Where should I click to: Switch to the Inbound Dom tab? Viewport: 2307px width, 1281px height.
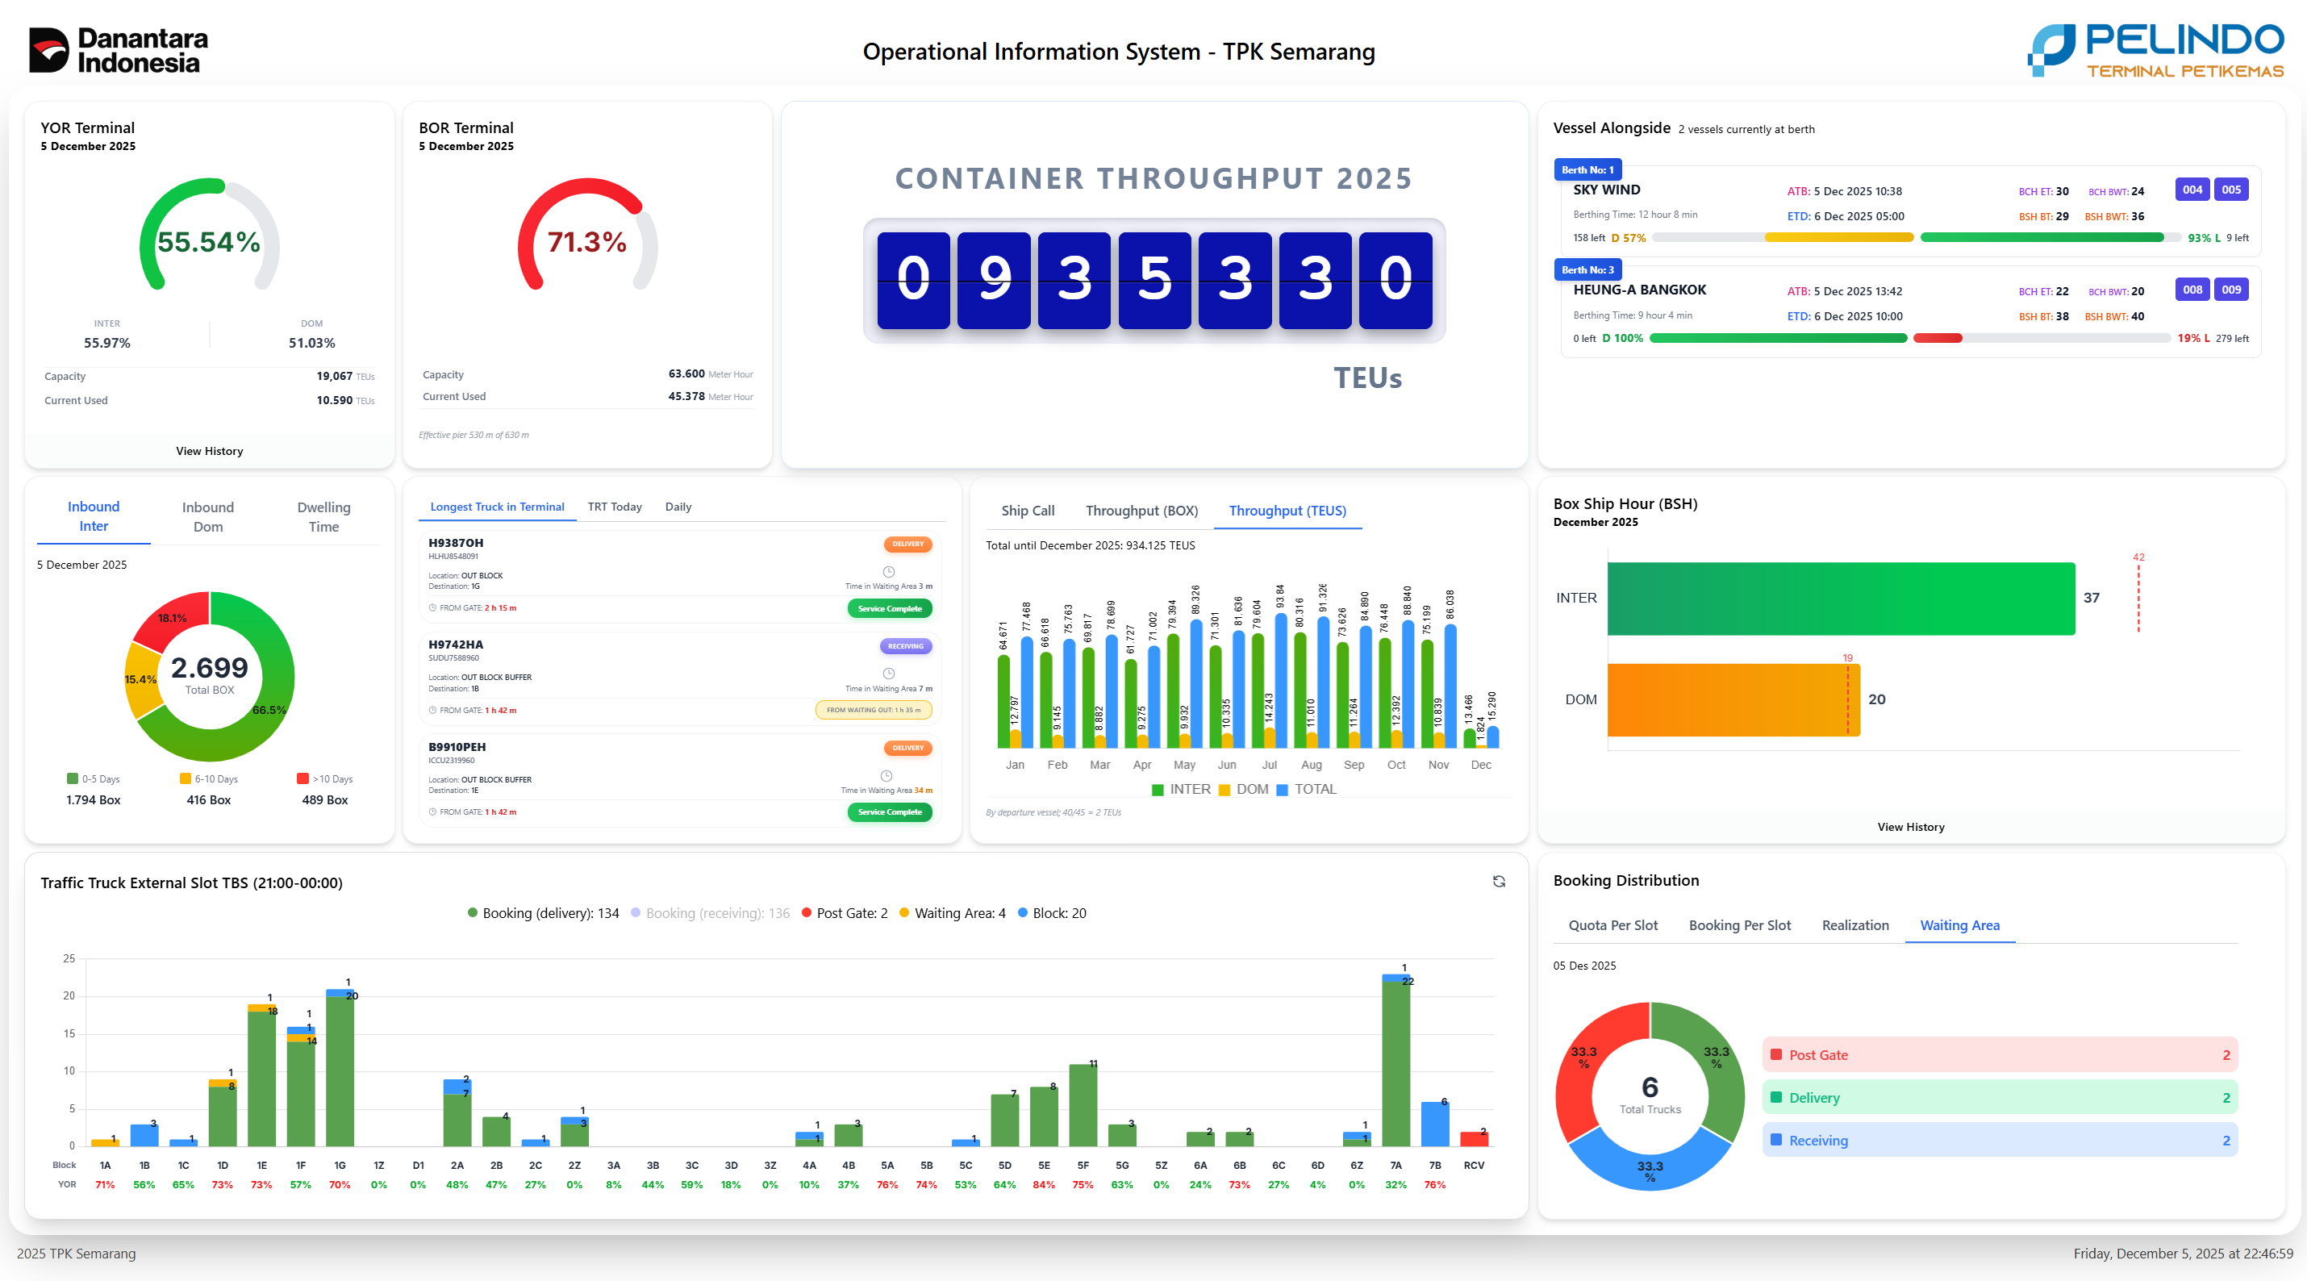point(208,517)
